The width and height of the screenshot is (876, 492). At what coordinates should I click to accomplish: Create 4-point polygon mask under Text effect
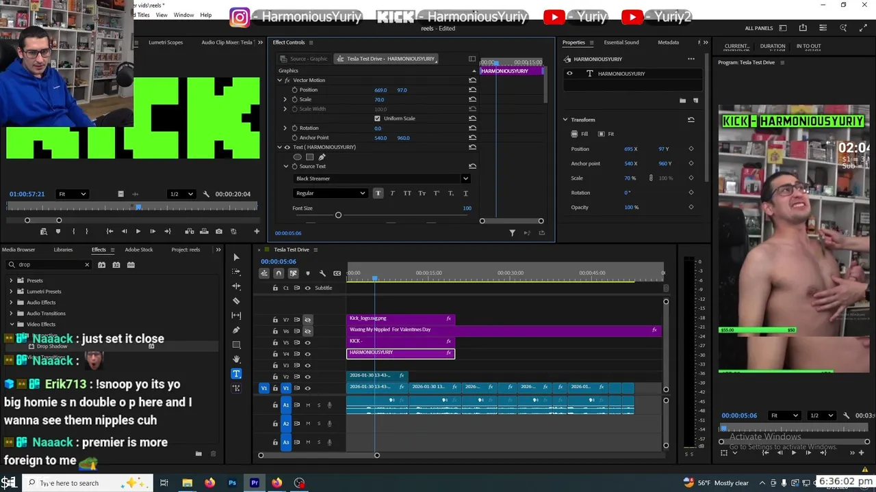coord(309,157)
